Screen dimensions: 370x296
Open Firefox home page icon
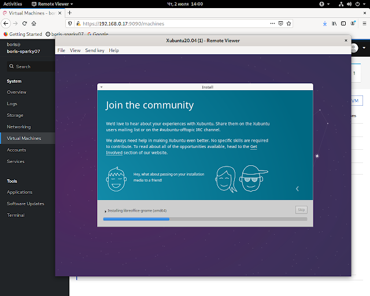click(34, 23)
